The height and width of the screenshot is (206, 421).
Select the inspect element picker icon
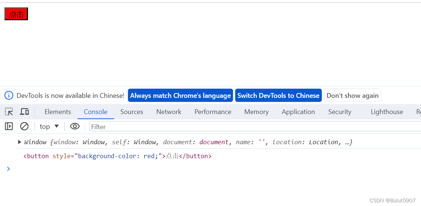(x=9, y=112)
